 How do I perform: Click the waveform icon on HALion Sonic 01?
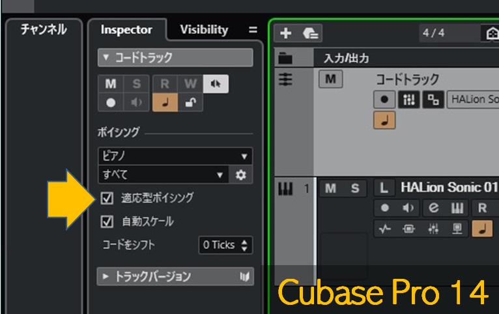385,229
